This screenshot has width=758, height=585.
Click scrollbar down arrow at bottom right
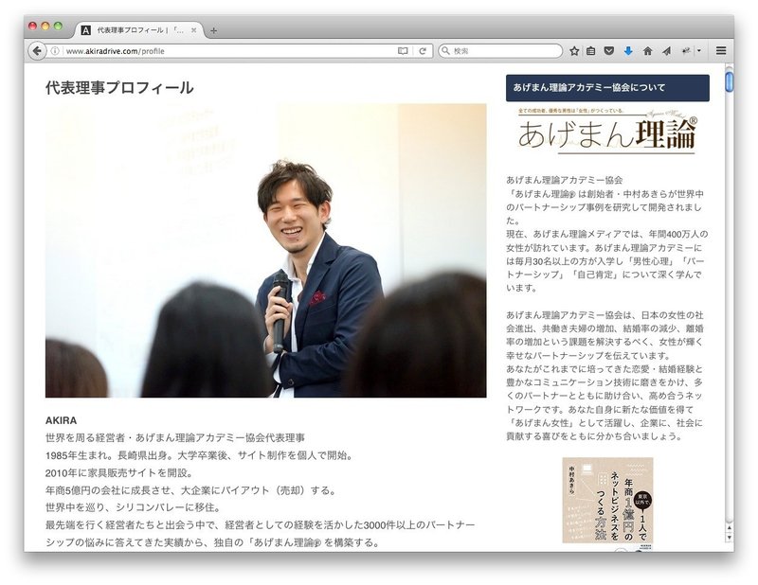click(x=730, y=537)
